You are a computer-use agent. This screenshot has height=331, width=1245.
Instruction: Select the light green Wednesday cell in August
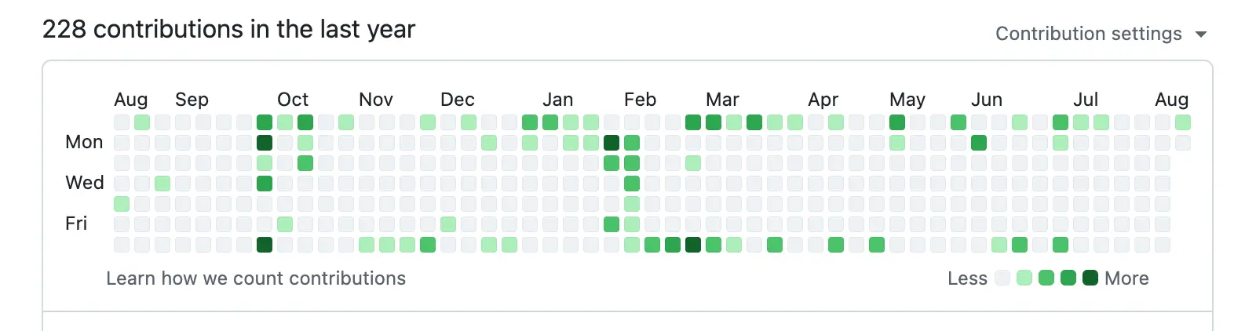point(162,184)
